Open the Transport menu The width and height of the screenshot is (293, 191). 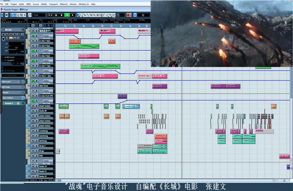tap(54, 4)
